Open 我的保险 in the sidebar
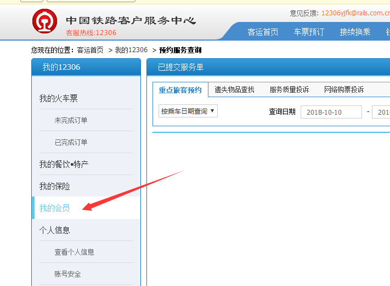 pyautogui.click(x=55, y=186)
